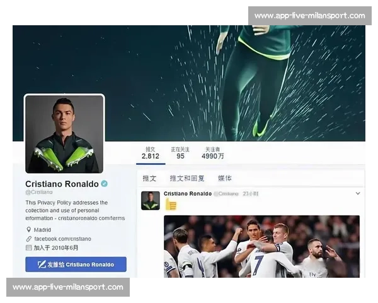Click the Madrid location pin icon

pos(29,229)
